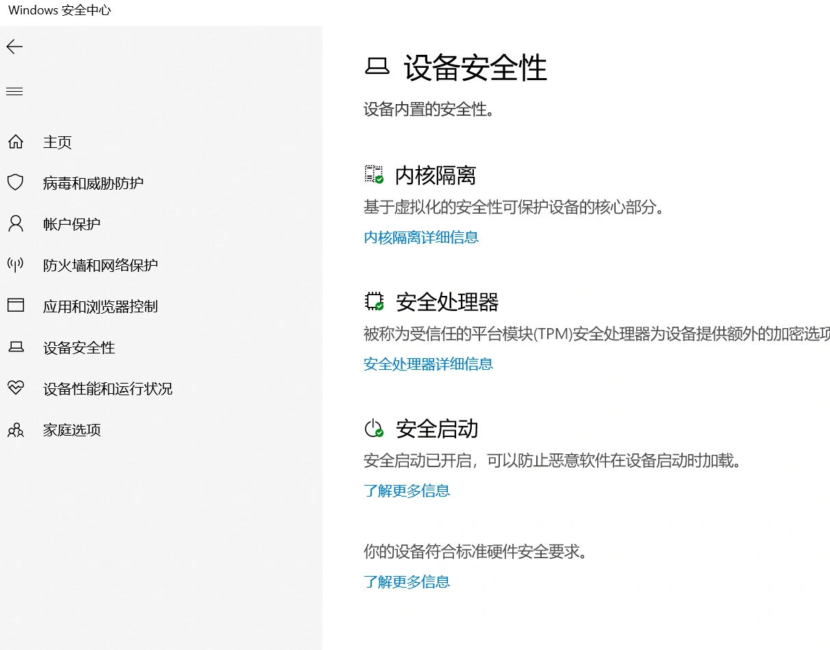Click the 安全处理器 processor icon

coord(374,301)
